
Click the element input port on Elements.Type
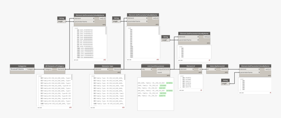tap(101, 69)
